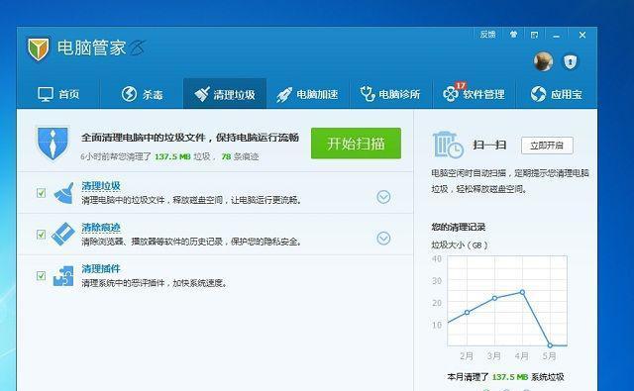
Task: Click the 扫一扫 label text
Action: [x=489, y=145]
